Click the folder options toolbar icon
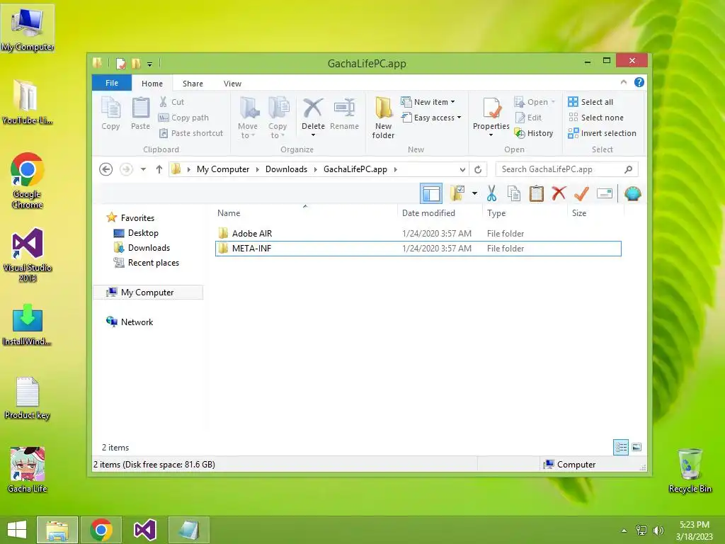Viewport: 725px width, 544px height. pos(457,193)
